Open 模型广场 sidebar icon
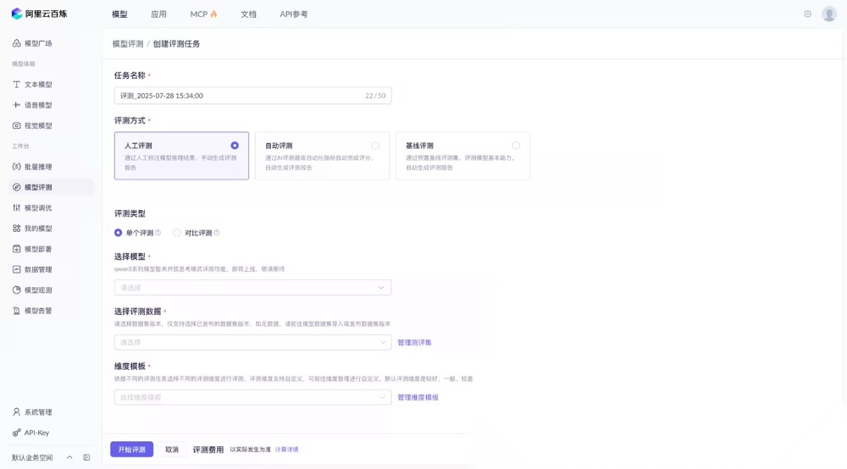Screen dimensions: 847x469 click(17, 43)
